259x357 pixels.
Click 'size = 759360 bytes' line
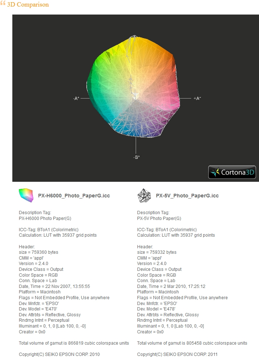pyautogui.click(x=38, y=252)
